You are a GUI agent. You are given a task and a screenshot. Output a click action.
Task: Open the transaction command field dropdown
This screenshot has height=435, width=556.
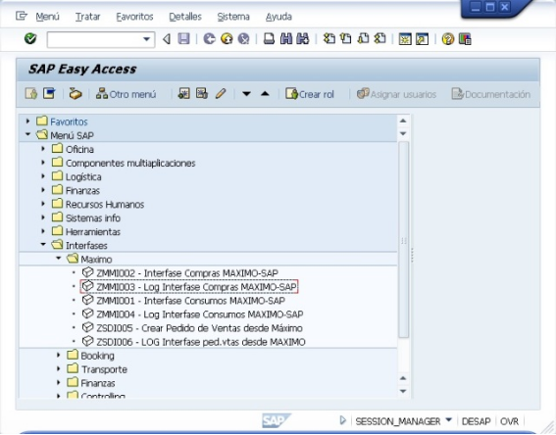point(146,39)
